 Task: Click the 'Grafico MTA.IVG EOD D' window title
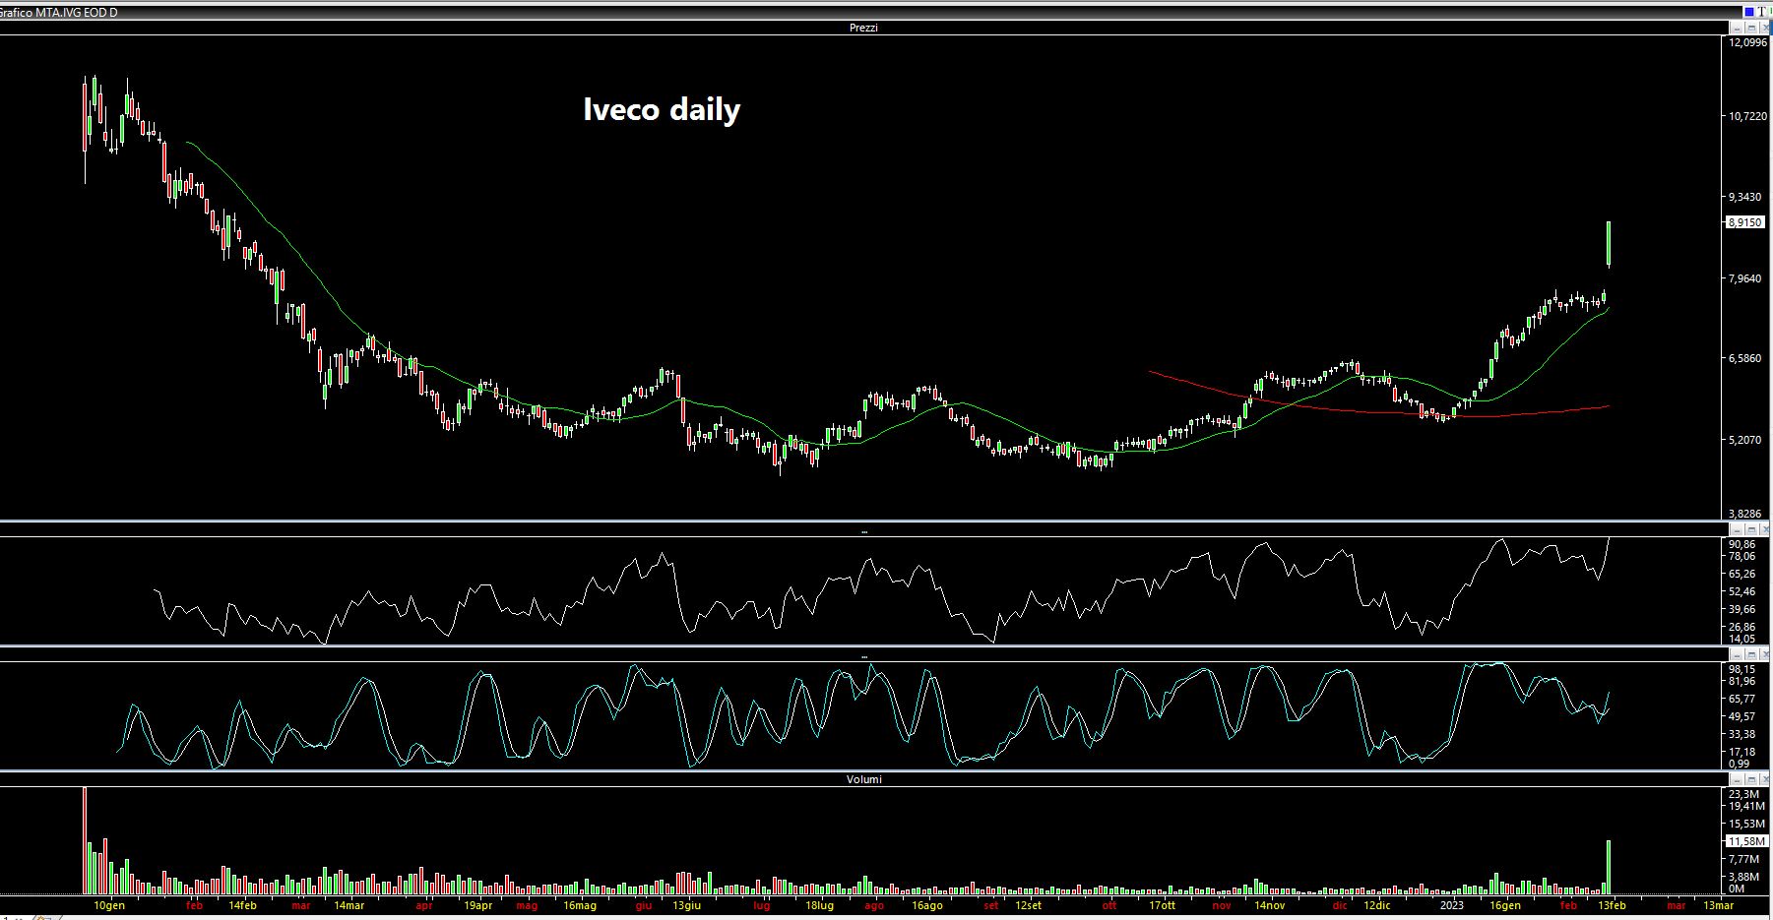tap(59, 12)
